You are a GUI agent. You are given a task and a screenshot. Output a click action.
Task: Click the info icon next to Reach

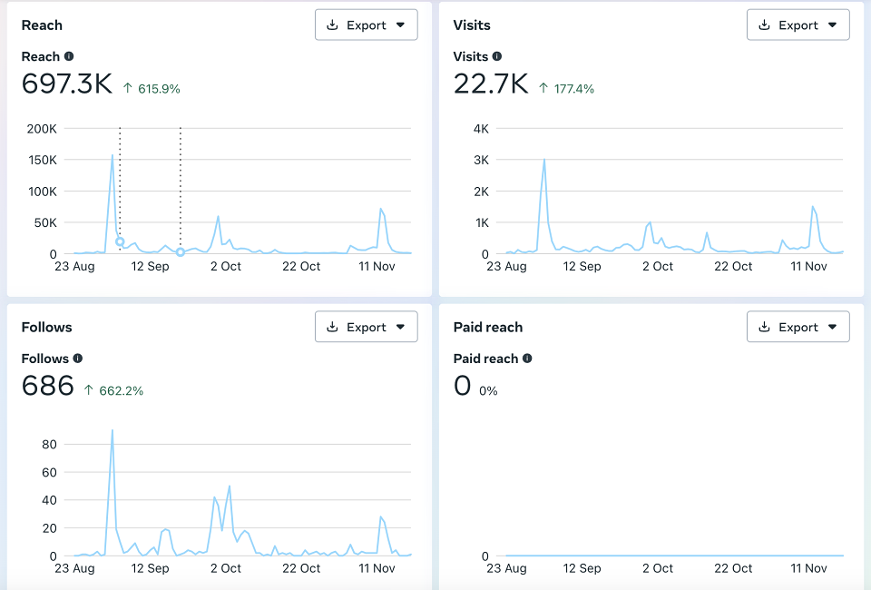coord(69,56)
